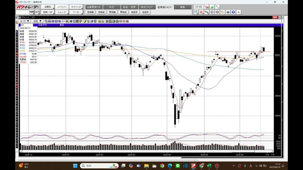
Task: Close the chart panel with X button
Action: (x=280, y=17)
